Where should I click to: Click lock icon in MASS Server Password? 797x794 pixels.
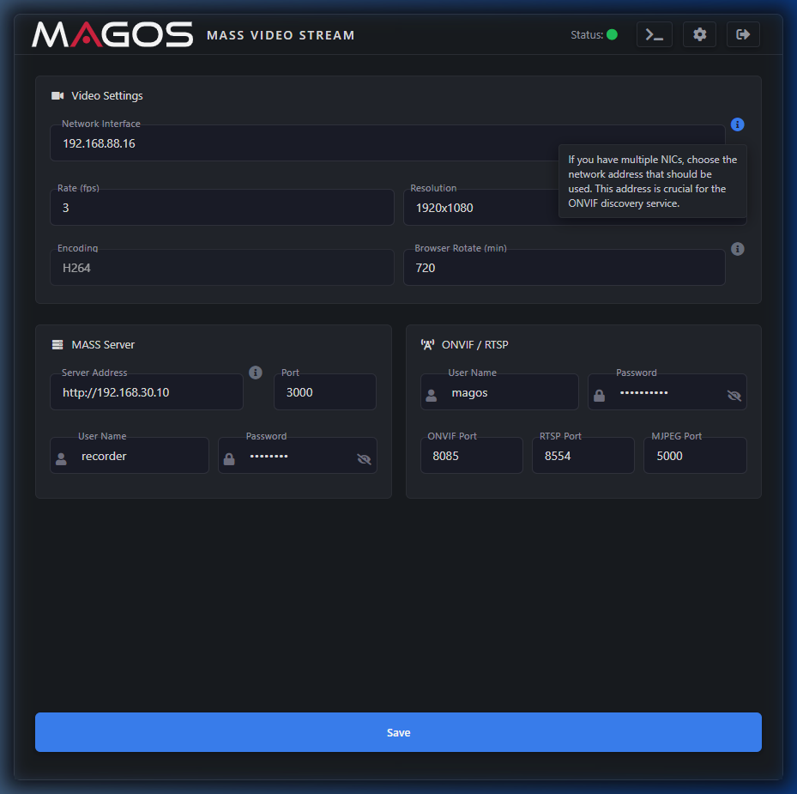tap(229, 459)
